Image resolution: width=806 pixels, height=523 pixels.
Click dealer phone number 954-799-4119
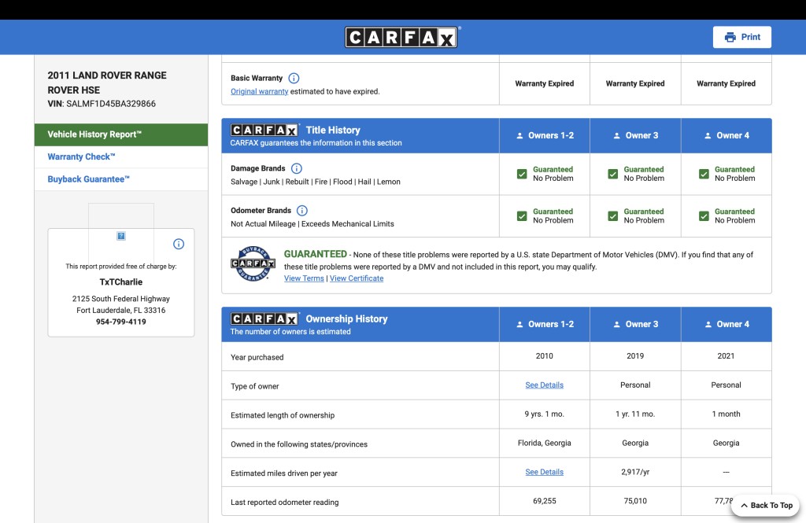120,322
